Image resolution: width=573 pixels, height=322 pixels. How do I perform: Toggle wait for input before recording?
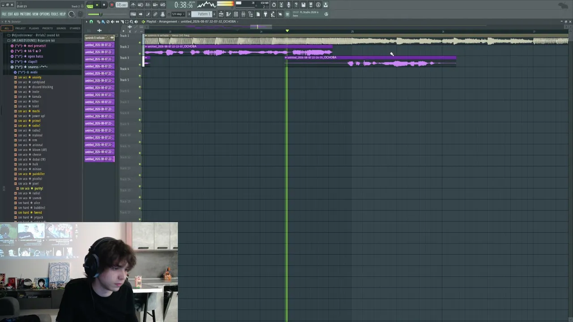tap(140, 5)
